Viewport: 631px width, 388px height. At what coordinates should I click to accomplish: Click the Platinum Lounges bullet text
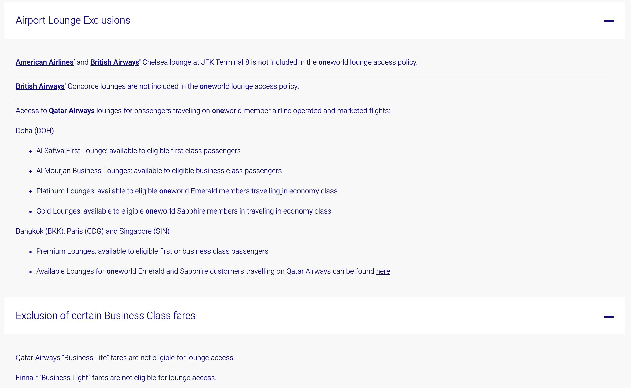click(x=187, y=191)
